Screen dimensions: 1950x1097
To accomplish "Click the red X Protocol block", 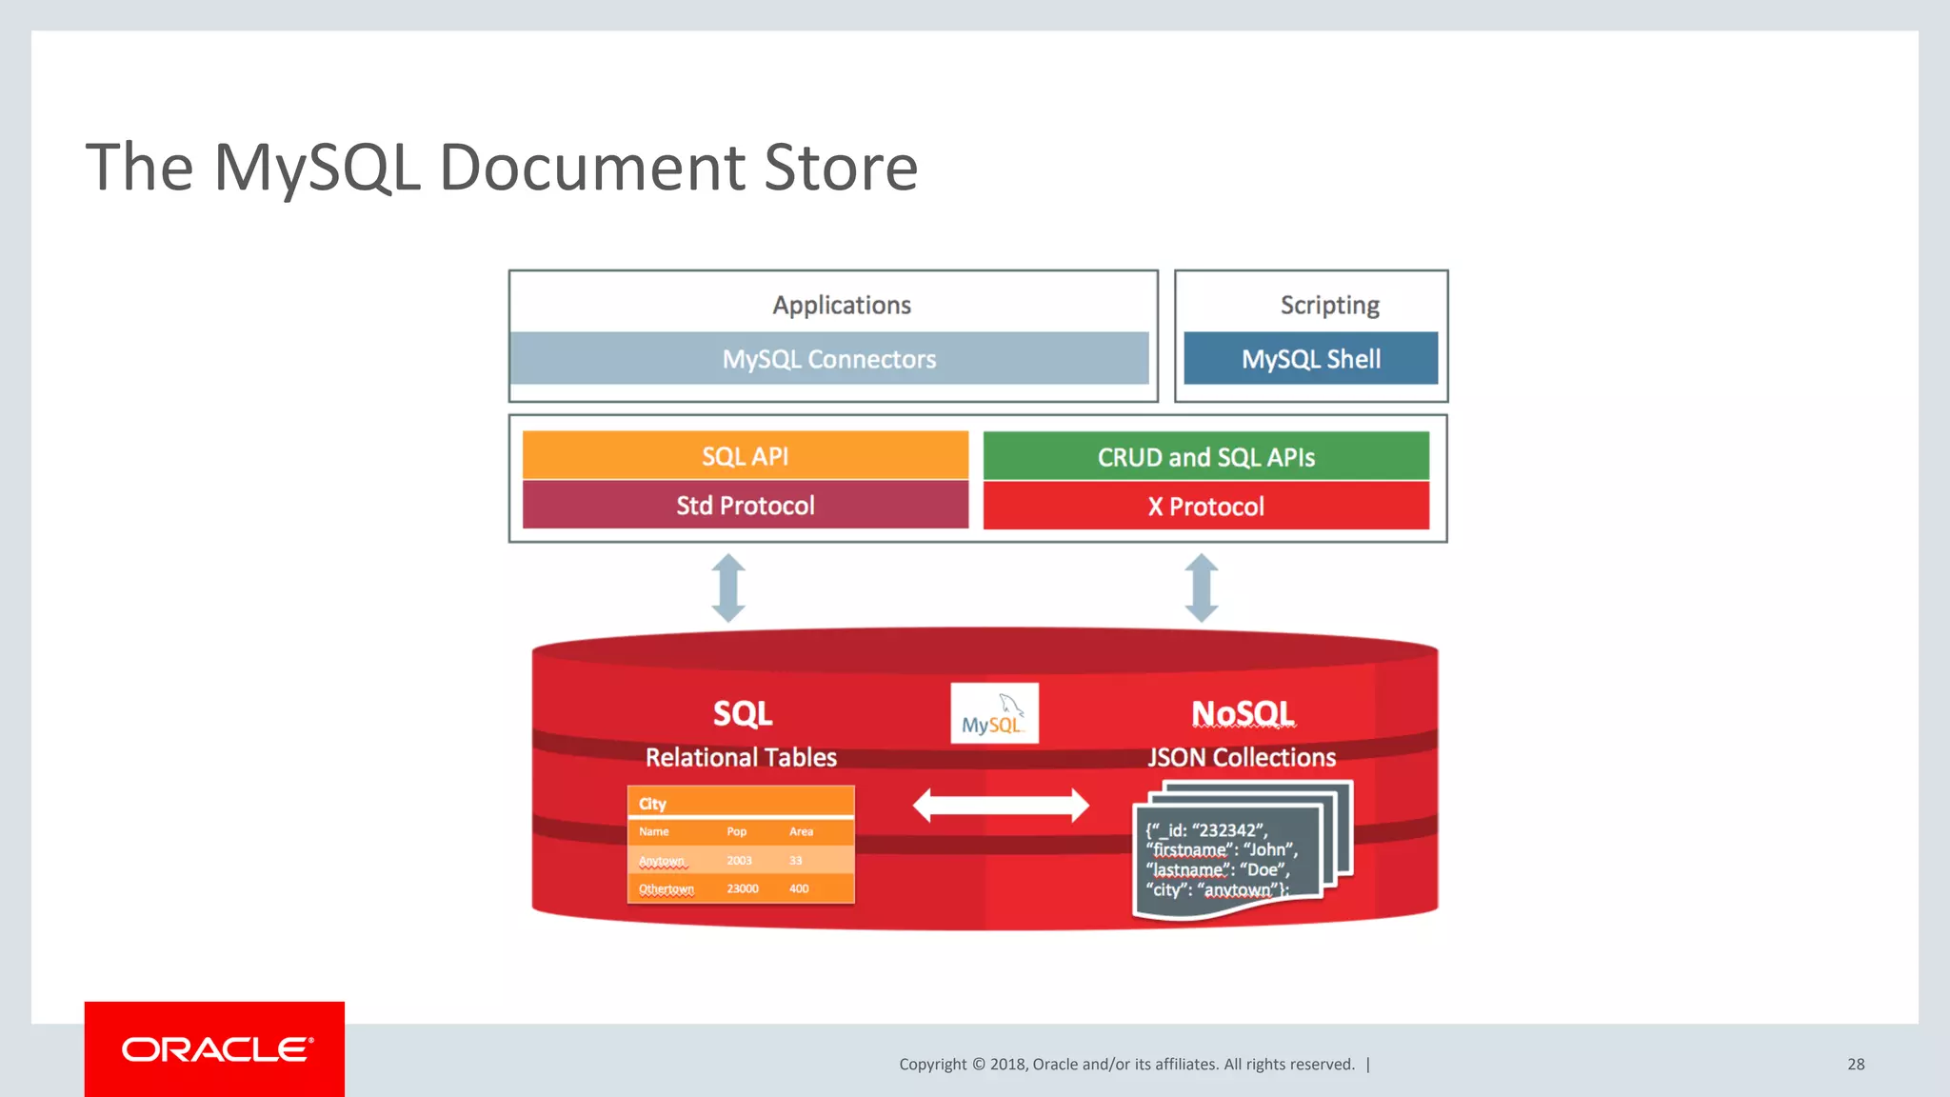I will [x=1205, y=507].
